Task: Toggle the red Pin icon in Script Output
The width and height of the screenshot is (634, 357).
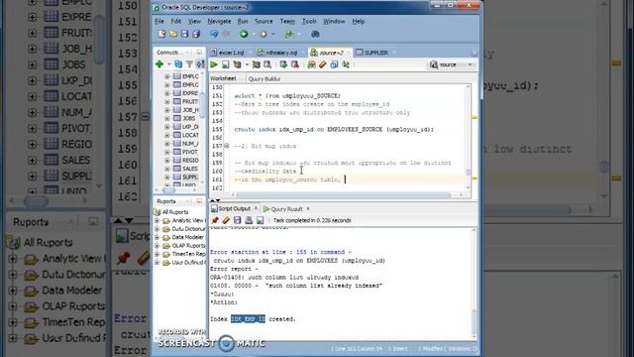Action: pyautogui.click(x=215, y=220)
